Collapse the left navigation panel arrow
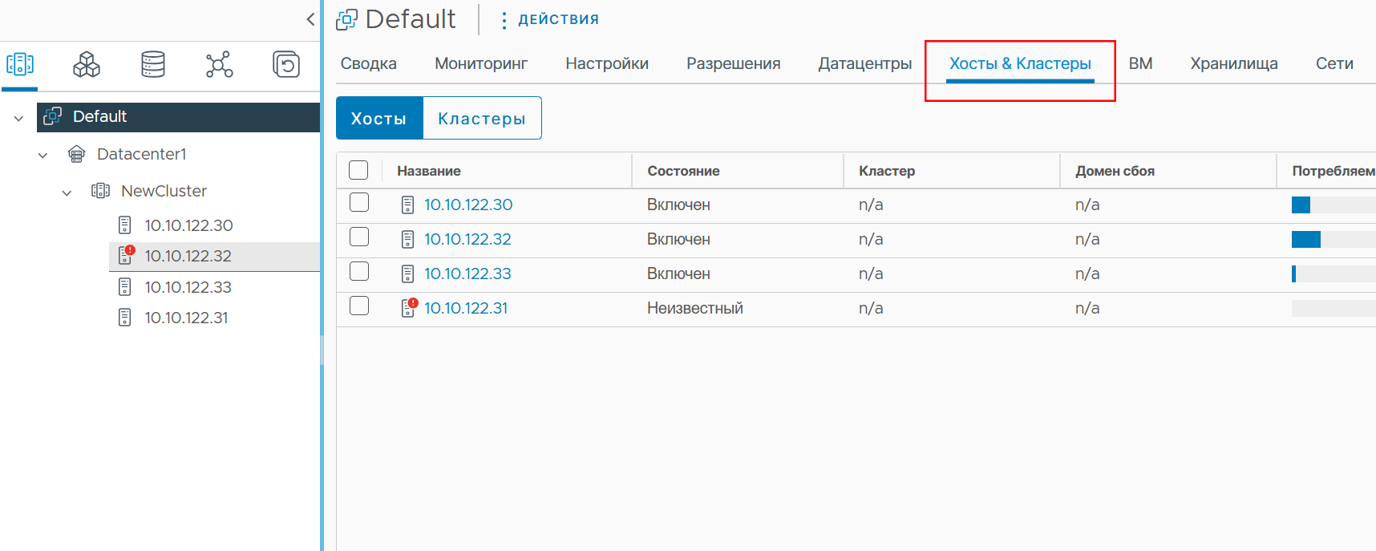This screenshot has height=551, width=1376. coord(310,19)
